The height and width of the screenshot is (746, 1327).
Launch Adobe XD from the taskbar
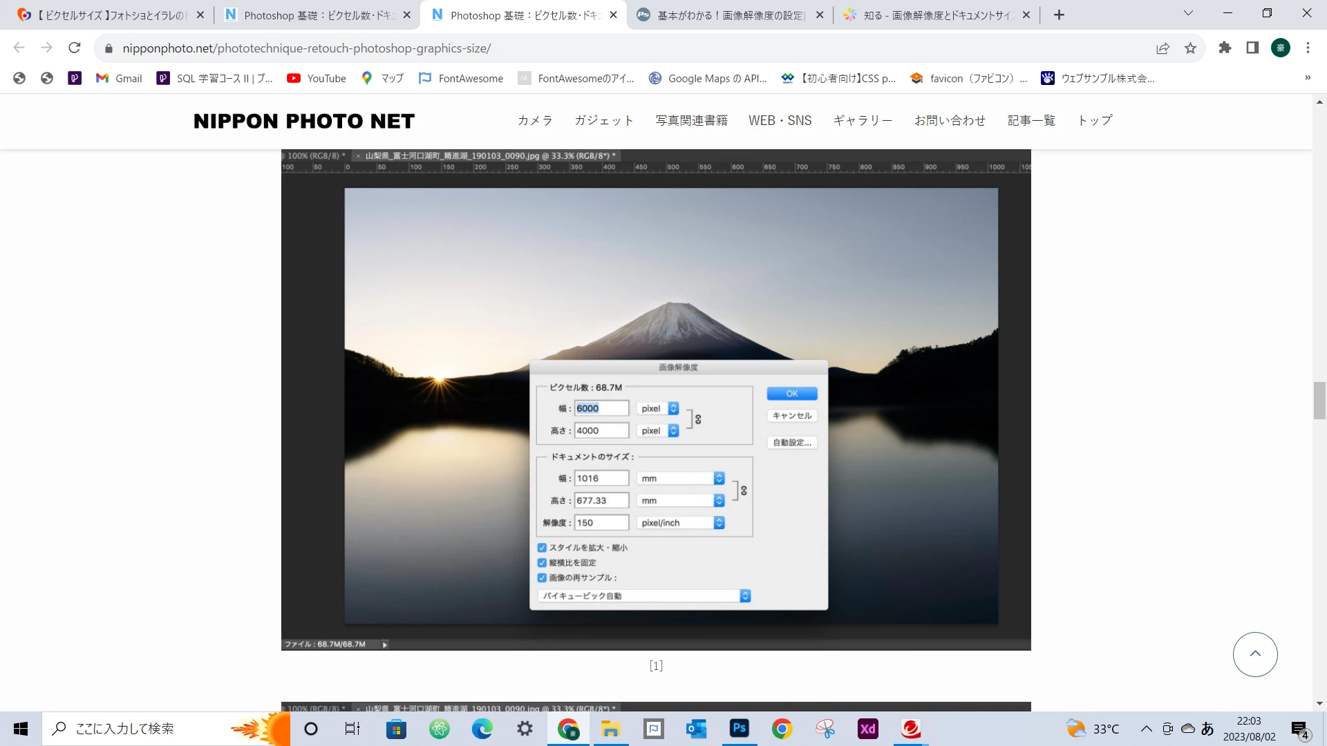[x=867, y=728]
